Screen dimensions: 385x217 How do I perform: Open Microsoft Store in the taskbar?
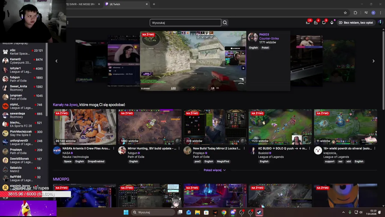(x=206, y=212)
